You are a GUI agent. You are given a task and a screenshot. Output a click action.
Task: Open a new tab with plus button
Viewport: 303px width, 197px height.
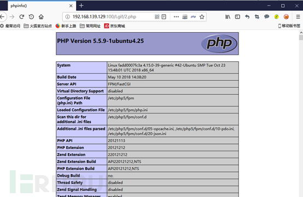pyautogui.click(x=81, y=5)
